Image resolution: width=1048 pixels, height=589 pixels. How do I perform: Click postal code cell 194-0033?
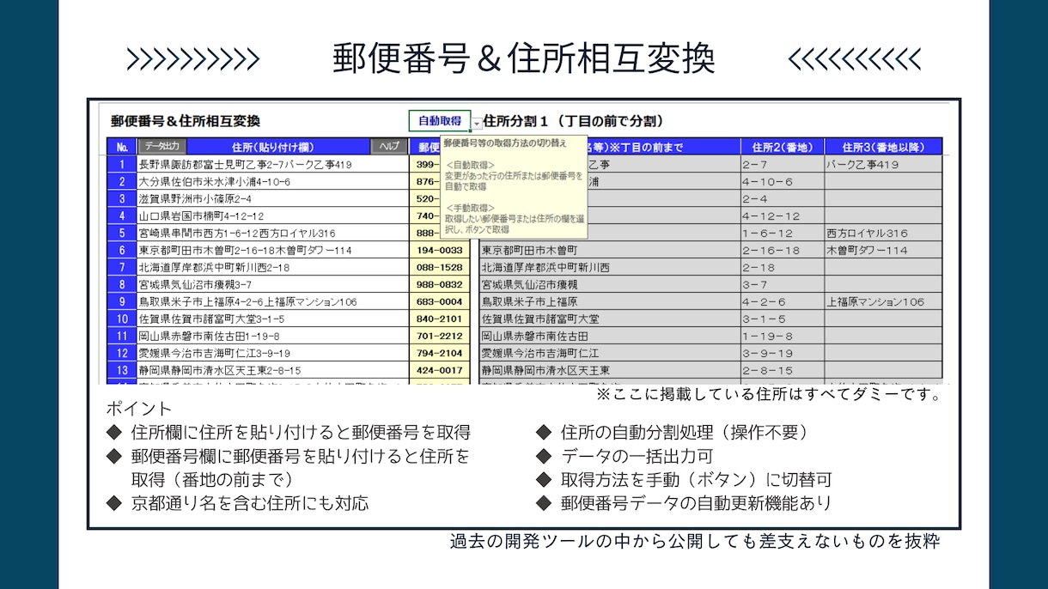click(x=440, y=250)
